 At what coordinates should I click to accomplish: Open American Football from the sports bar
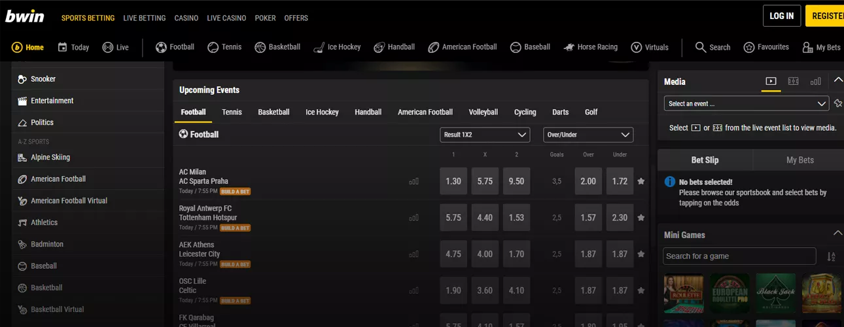tap(462, 47)
